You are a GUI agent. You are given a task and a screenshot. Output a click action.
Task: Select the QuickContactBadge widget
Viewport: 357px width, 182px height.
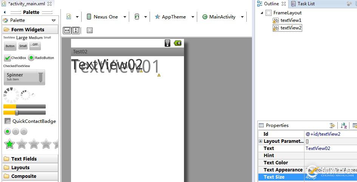click(x=30, y=121)
